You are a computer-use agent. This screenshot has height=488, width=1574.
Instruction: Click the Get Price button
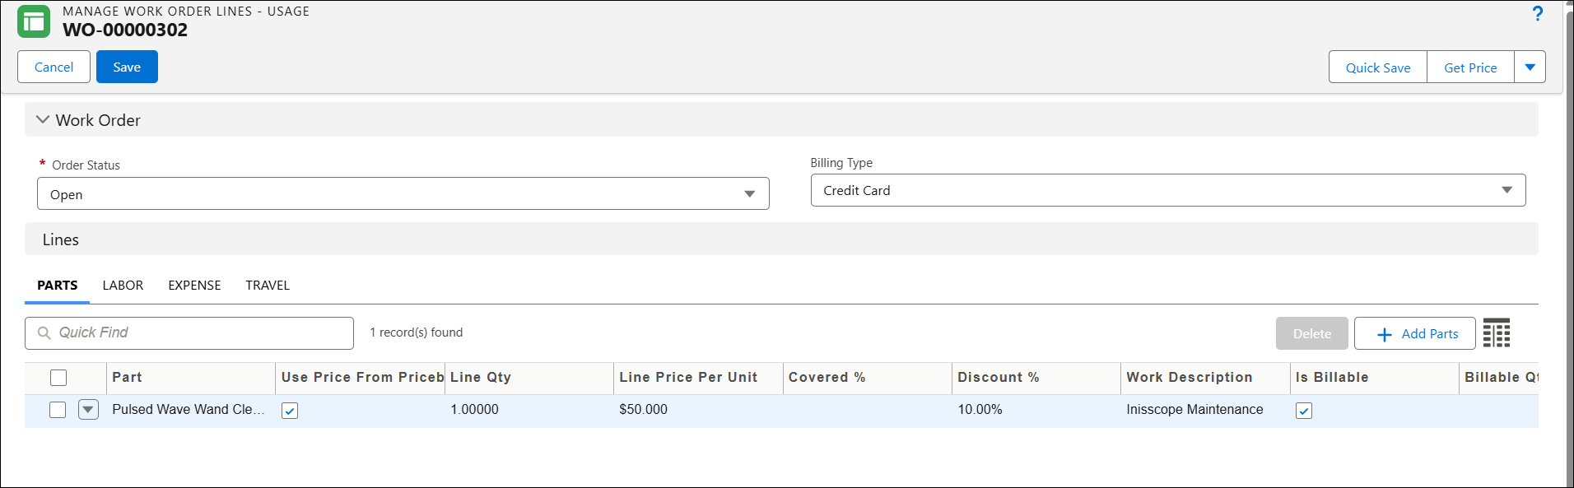coord(1470,67)
